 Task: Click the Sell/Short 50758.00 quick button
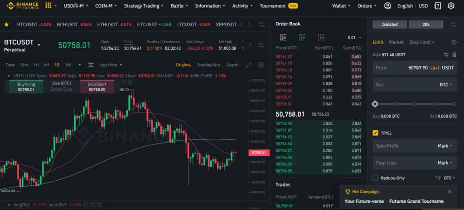click(97, 87)
